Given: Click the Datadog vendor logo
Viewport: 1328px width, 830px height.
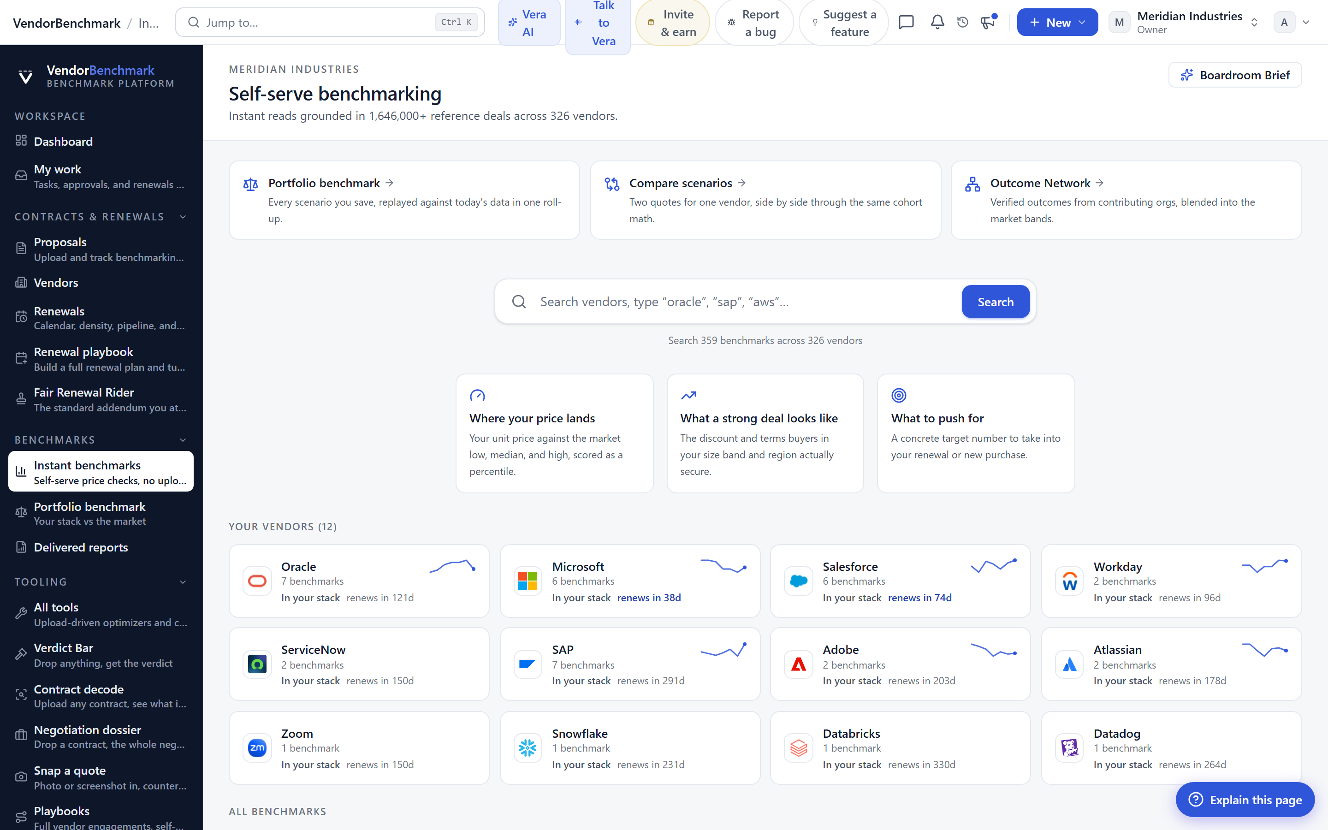Looking at the screenshot, I should [x=1069, y=747].
